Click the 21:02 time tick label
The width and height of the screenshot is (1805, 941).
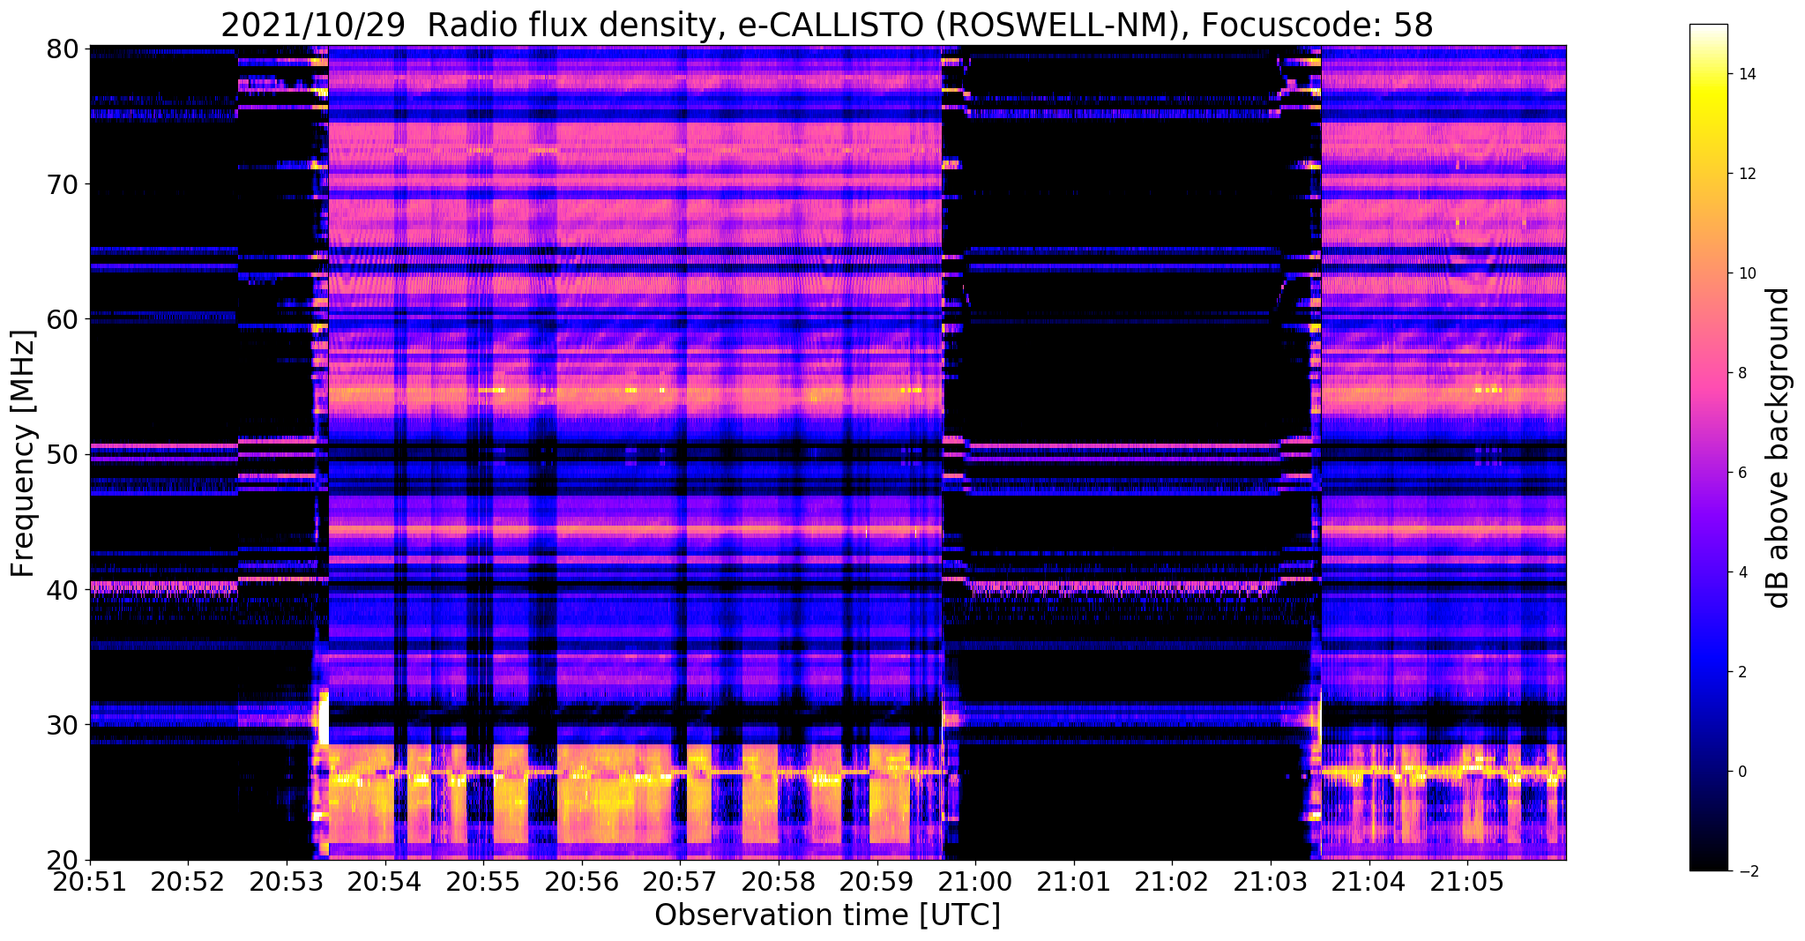[x=1172, y=881]
